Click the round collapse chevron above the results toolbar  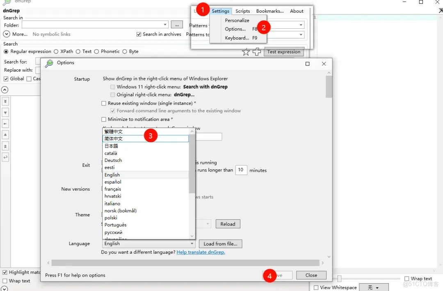(5, 90)
